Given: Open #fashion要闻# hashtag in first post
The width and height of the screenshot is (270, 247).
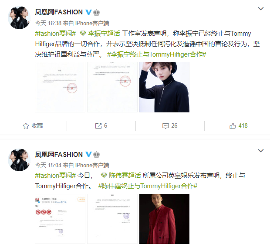Looking at the screenshot, I should [55, 33].
